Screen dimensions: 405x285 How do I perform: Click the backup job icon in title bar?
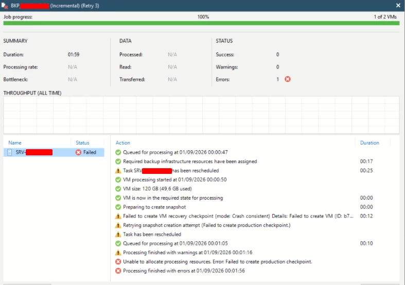5,6
